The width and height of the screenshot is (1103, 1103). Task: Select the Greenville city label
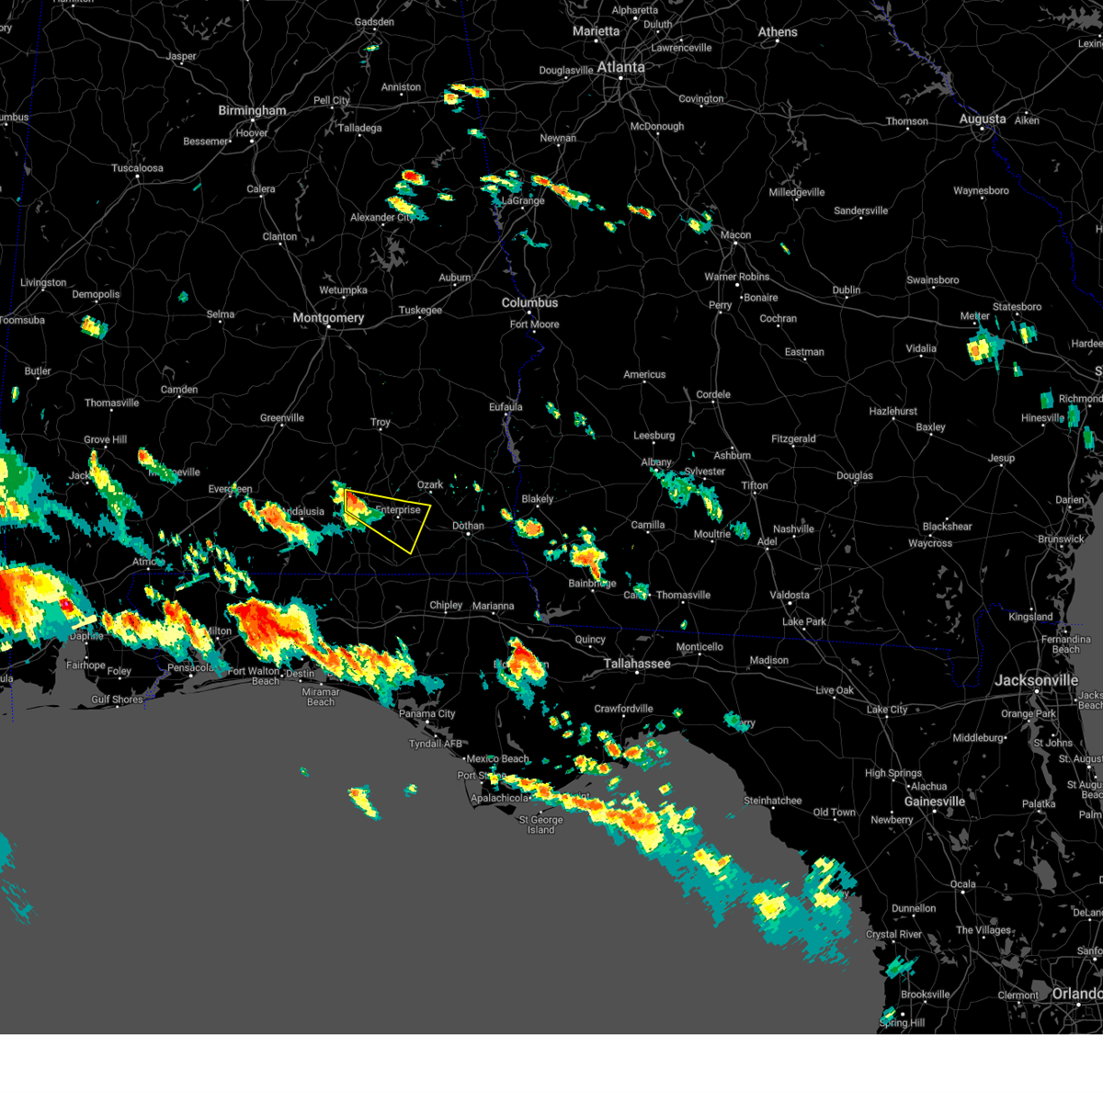point(282,418)
